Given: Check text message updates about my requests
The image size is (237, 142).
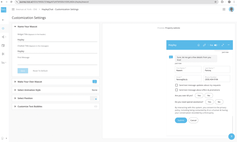Looking at the screenshot, I should click(176, 85).
